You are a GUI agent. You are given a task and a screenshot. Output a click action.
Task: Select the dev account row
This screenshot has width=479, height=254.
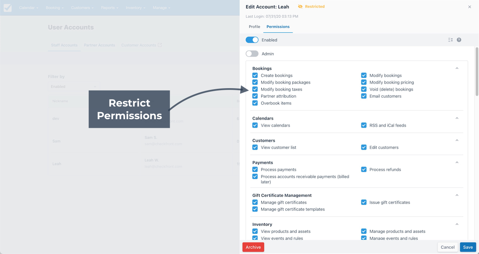pyautogui.click(x=144, y=119)
